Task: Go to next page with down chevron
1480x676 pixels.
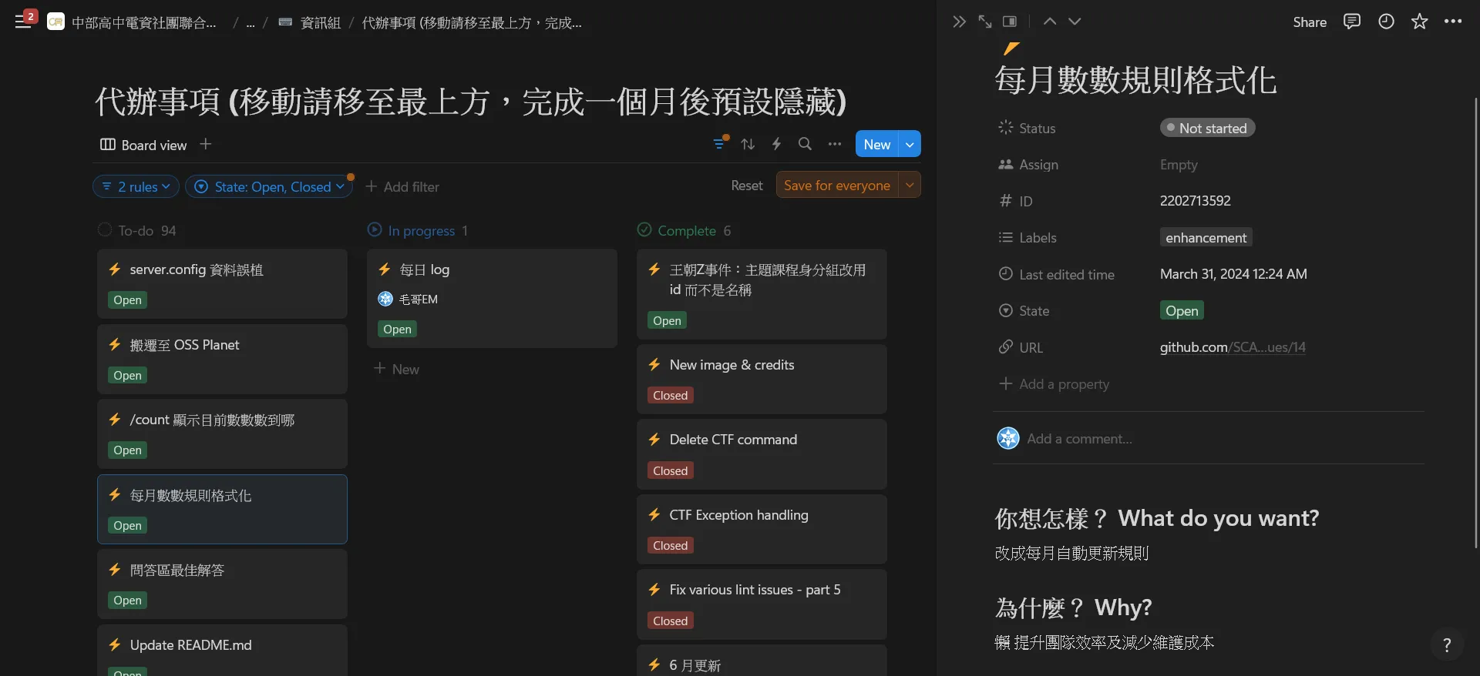Action: tap(1075, 22)
